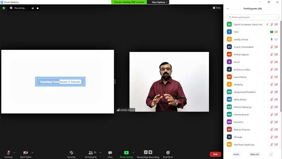
Task: Click Nirmala's muted microphone icon
Action: tap(272, 137)
